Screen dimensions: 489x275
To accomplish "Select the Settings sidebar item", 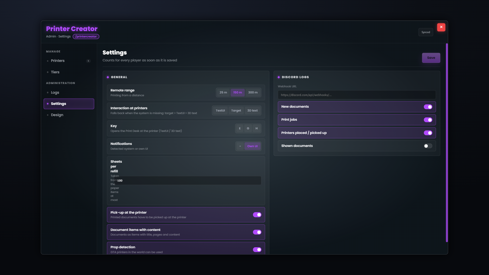I will click(x=69, y=104).
